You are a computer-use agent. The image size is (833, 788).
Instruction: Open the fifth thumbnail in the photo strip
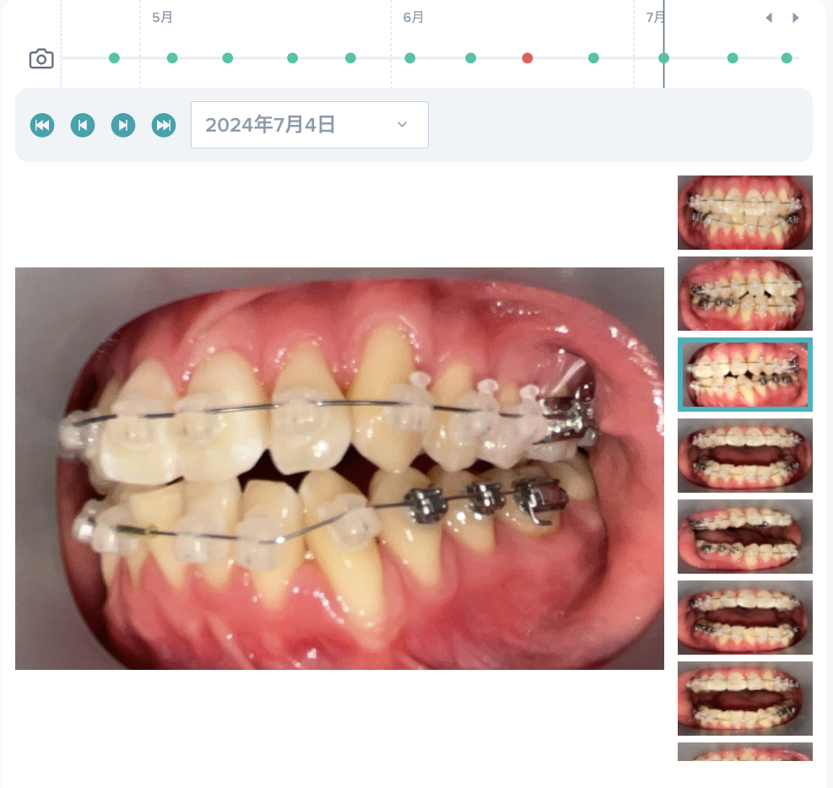coord(745,537)
